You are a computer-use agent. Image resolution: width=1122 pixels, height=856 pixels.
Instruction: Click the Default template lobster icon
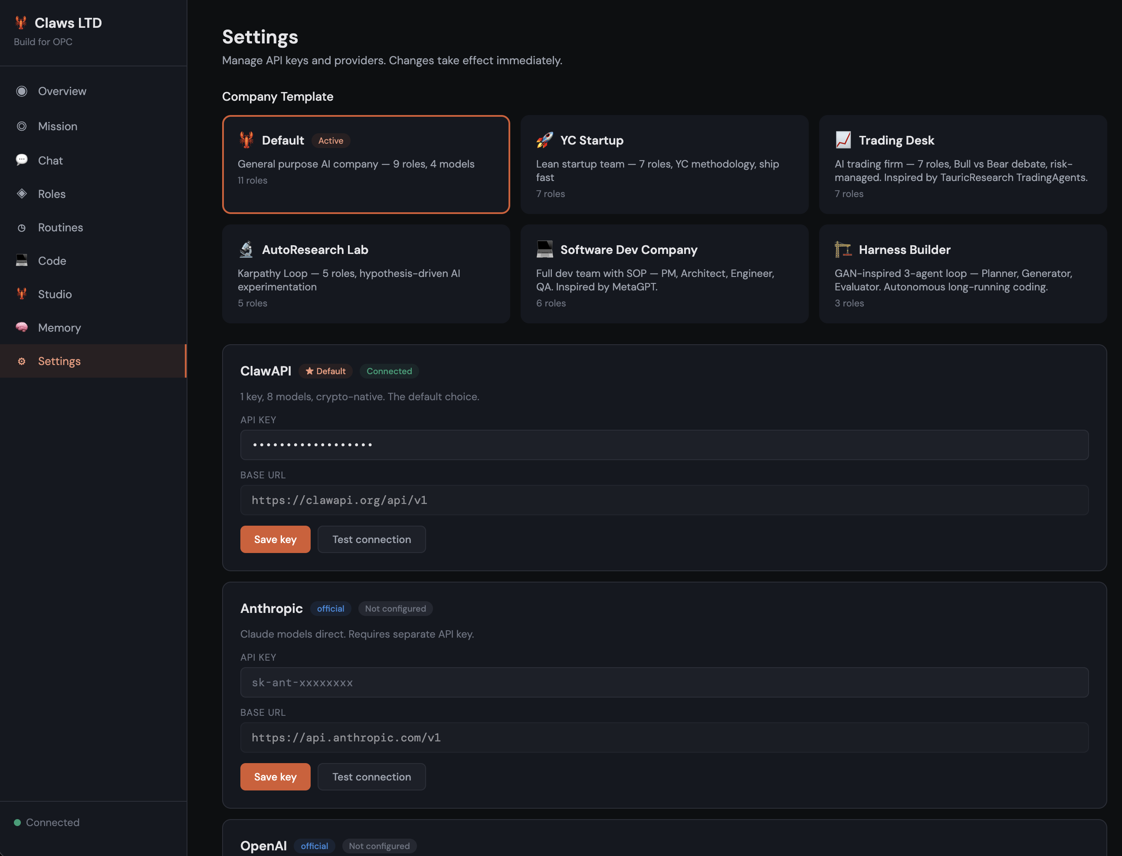coord(246,140)
